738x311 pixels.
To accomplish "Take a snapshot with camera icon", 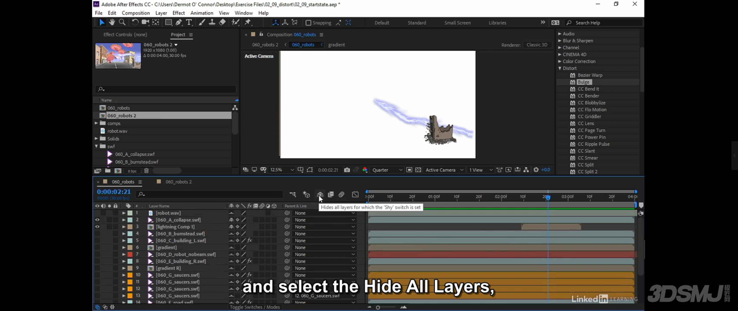I will (347, 170).
